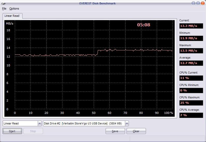Expand the Linear Read test type dropdown
This screenshot has width=206, height=142.
40,123
